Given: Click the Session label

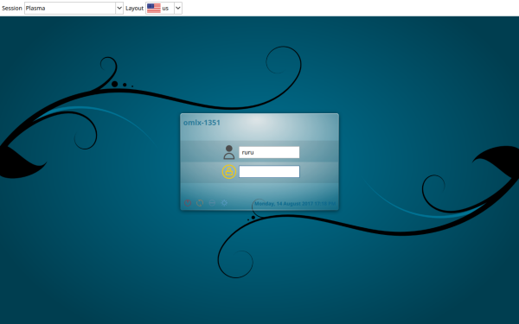Looking at the screenshot, I should pos(12,9).
